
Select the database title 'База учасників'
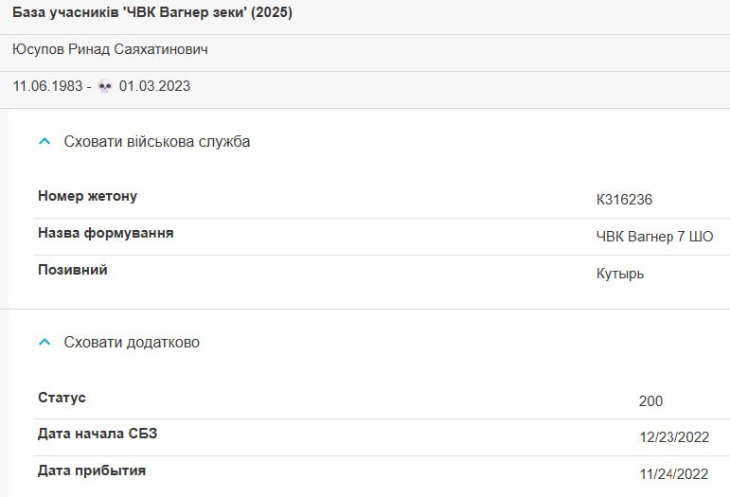[x=65, y=12]
